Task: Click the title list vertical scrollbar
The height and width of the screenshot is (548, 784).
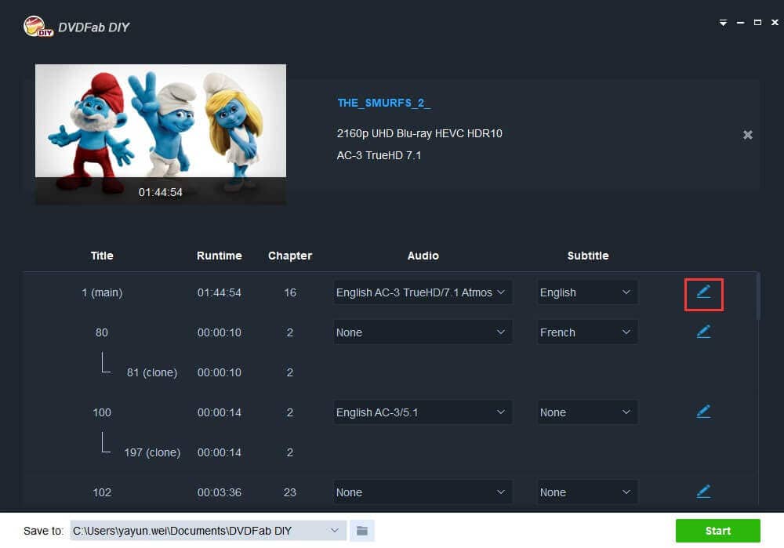Action: pos(758,296)
